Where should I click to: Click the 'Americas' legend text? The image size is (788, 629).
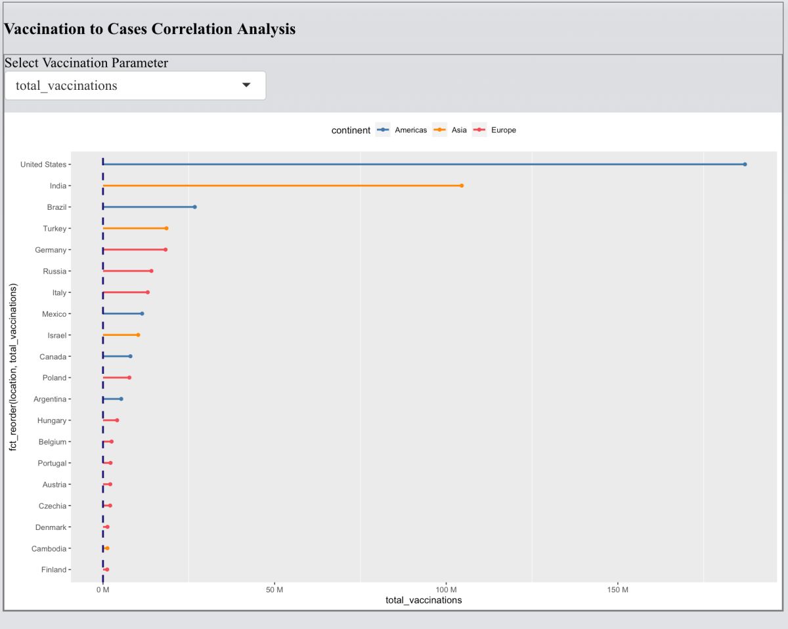pyautogui.click(x=410, y=130)
